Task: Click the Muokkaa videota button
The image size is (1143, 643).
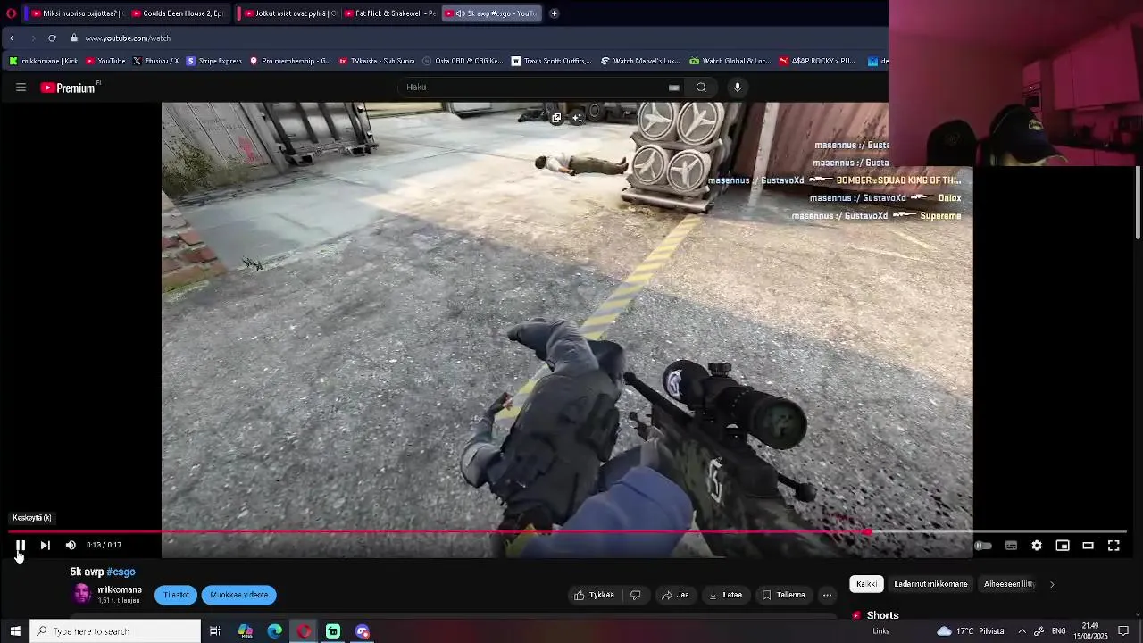Action: click(238, 595)
